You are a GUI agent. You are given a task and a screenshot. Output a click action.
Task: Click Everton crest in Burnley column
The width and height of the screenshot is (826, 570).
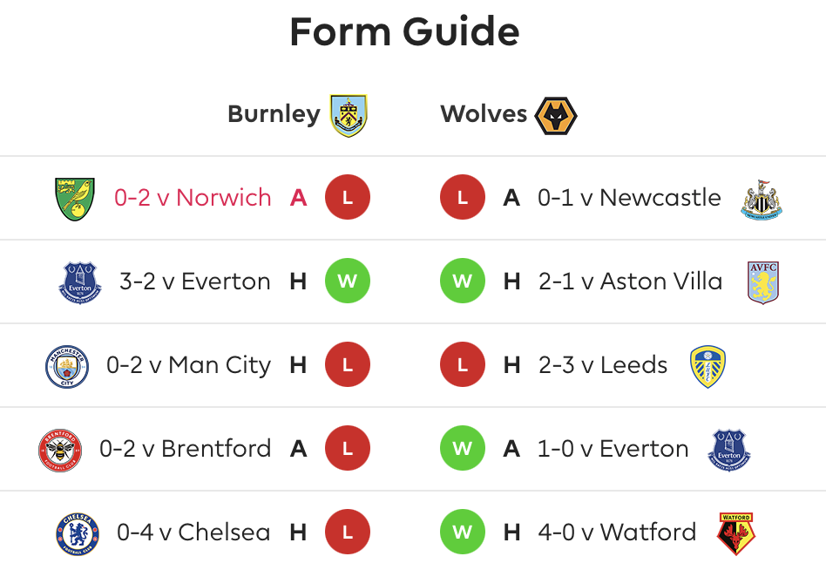point(79,283)
